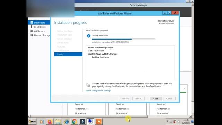Select All Servers in the sidebar

(x=39, y=31)
